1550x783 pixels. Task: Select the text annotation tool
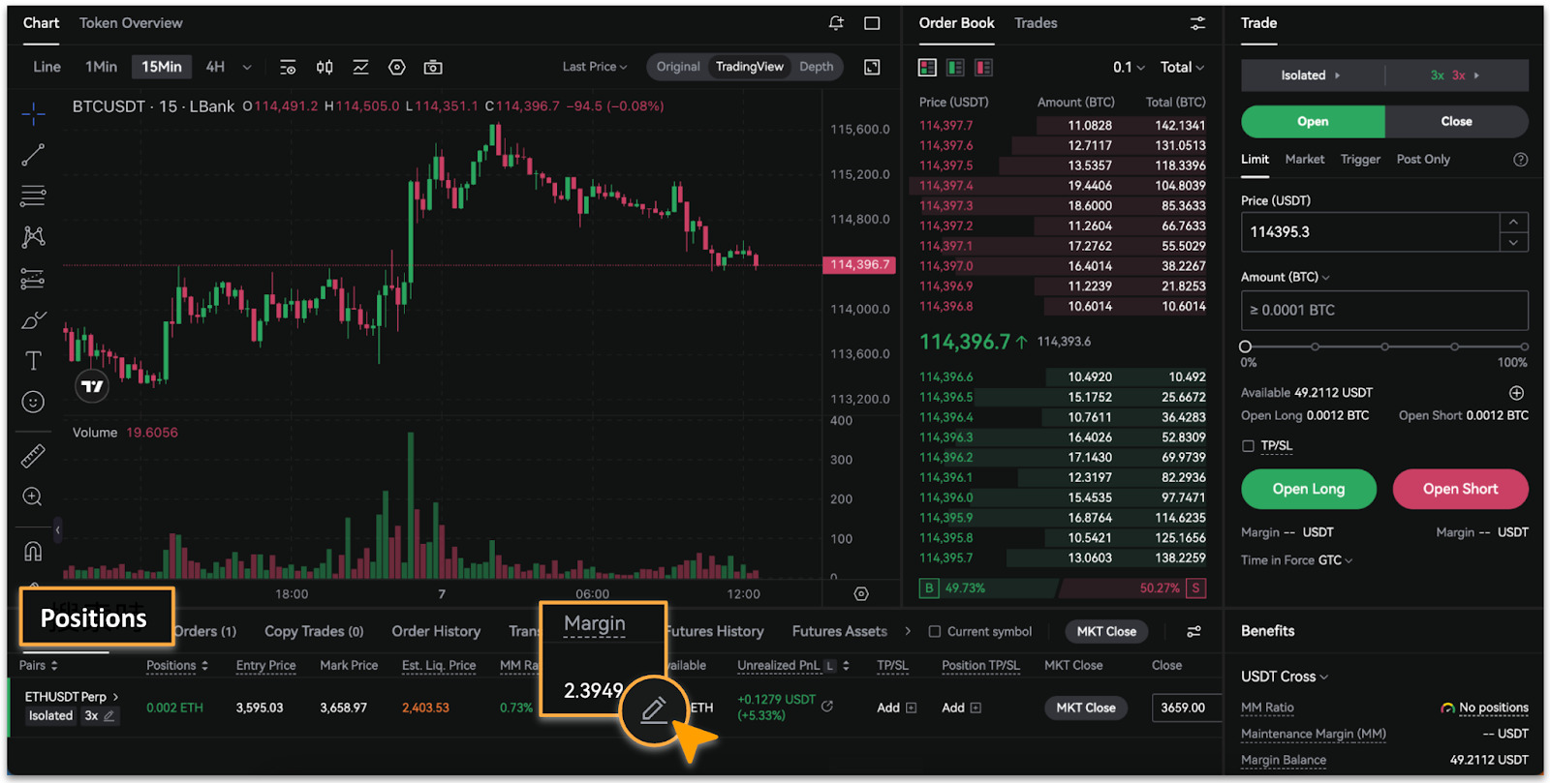pos(33,361)
